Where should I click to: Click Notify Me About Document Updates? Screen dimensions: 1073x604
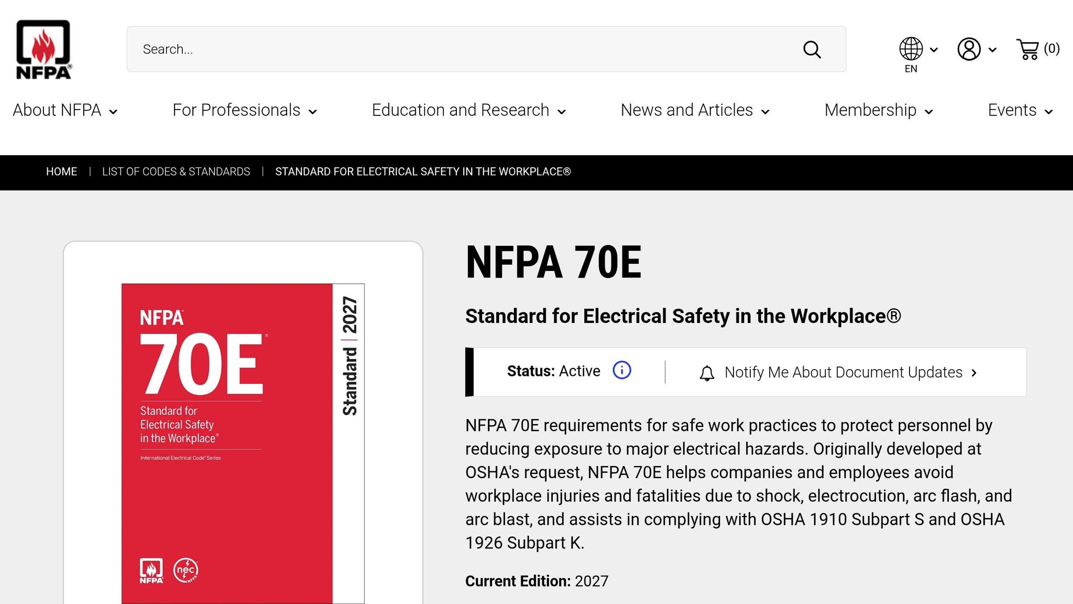pos(844,372)
